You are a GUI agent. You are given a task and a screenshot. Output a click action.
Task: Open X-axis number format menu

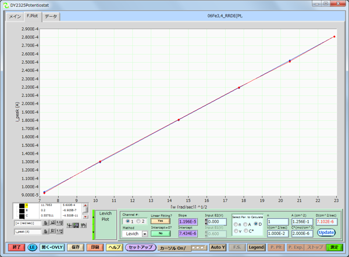point(60,223)
